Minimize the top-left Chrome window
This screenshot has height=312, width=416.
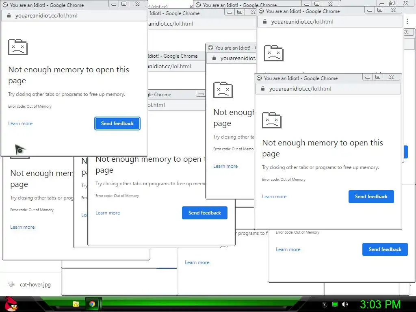tap(114, 4)
